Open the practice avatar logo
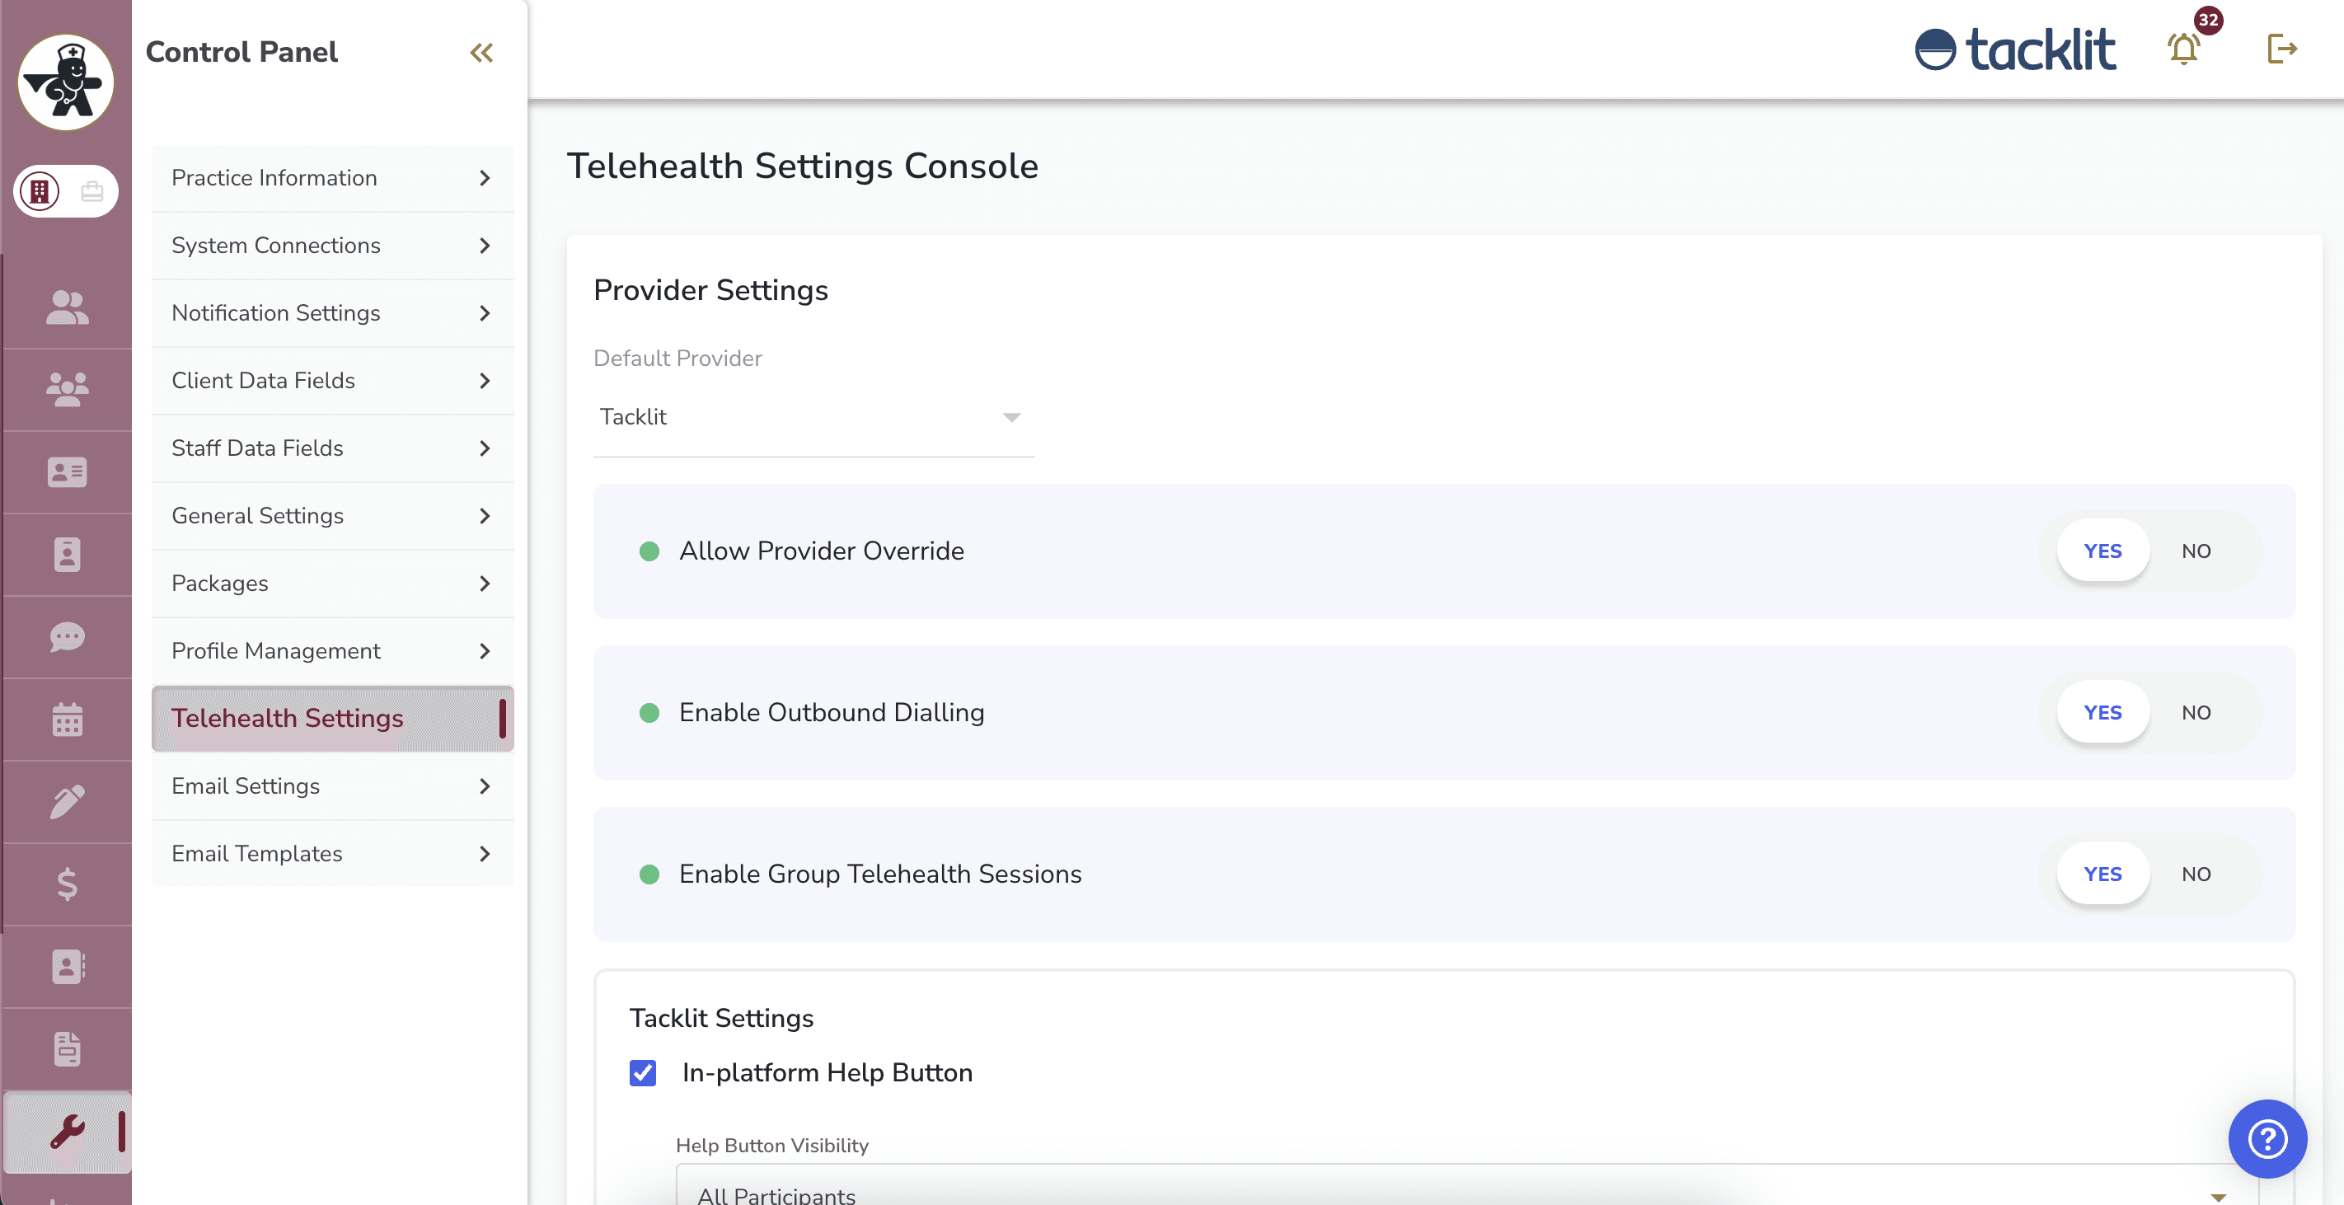 pos(65,82)
